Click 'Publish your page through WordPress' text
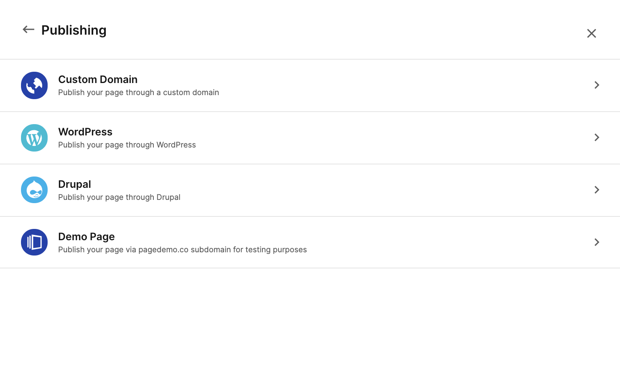Viewport: 620px width, 374px height. [127, 145]
